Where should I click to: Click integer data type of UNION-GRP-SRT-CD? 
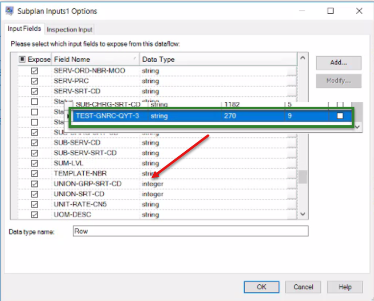153,184
